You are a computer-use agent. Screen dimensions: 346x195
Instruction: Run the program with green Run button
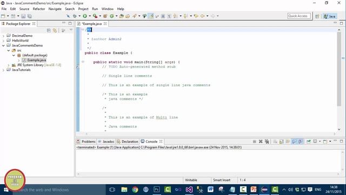coord(85,16)
